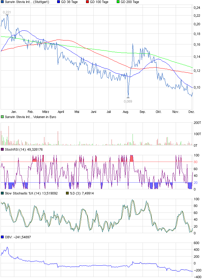Screen dimensions: 207x280
Task: Click the 600 OBV axis value
Action: coord(196,243)
